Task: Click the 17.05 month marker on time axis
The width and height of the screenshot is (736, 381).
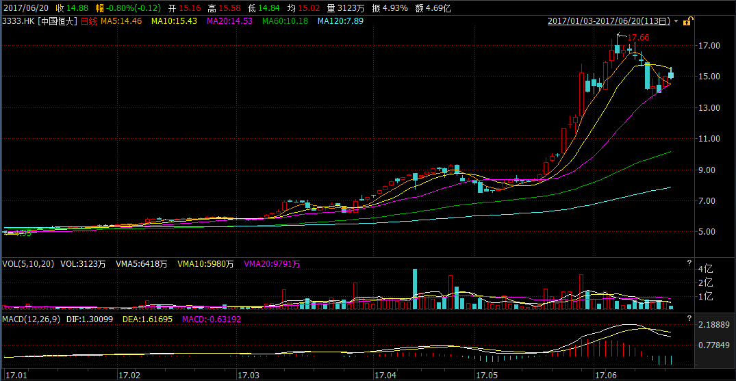Action: coord(486,376)
